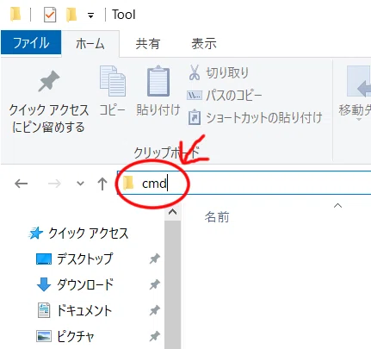Screen dimensions: 371x349
Task: Switch to the 表示 ribbon tab
Action: pyautogui.click(x=204, y=44)
